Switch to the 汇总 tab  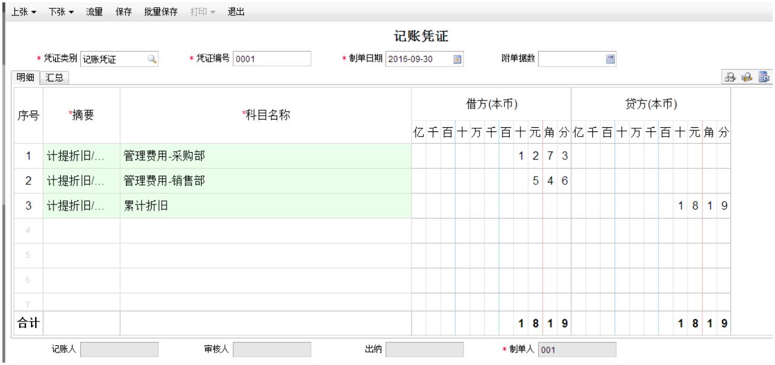click(55, 77)
